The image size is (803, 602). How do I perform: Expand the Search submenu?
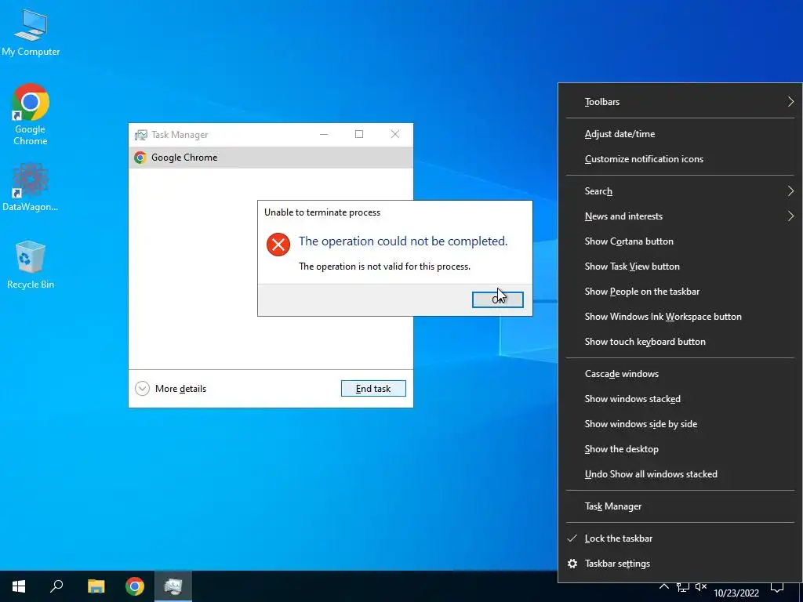[x=680, y=191]
